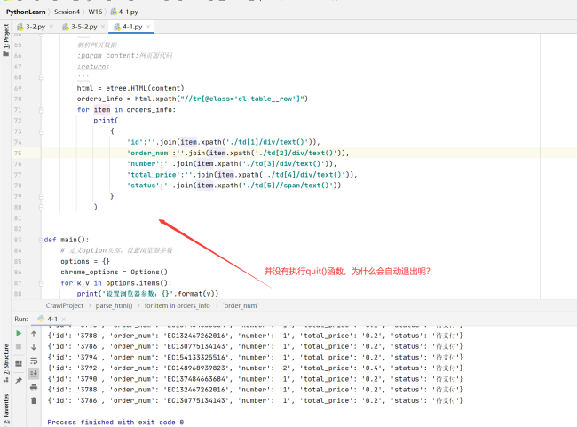The image size is (577, 427).
Task: Close the 3-5-2.py tab
Action: click(103, 27)
